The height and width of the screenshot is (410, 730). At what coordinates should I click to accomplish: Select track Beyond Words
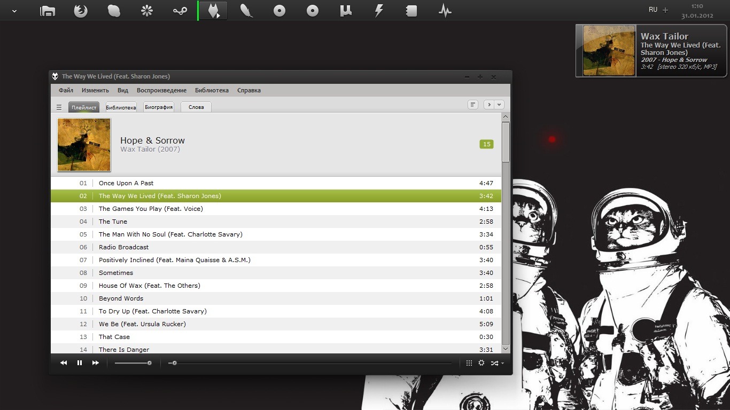pyautogui.click(x=276, y=298)
